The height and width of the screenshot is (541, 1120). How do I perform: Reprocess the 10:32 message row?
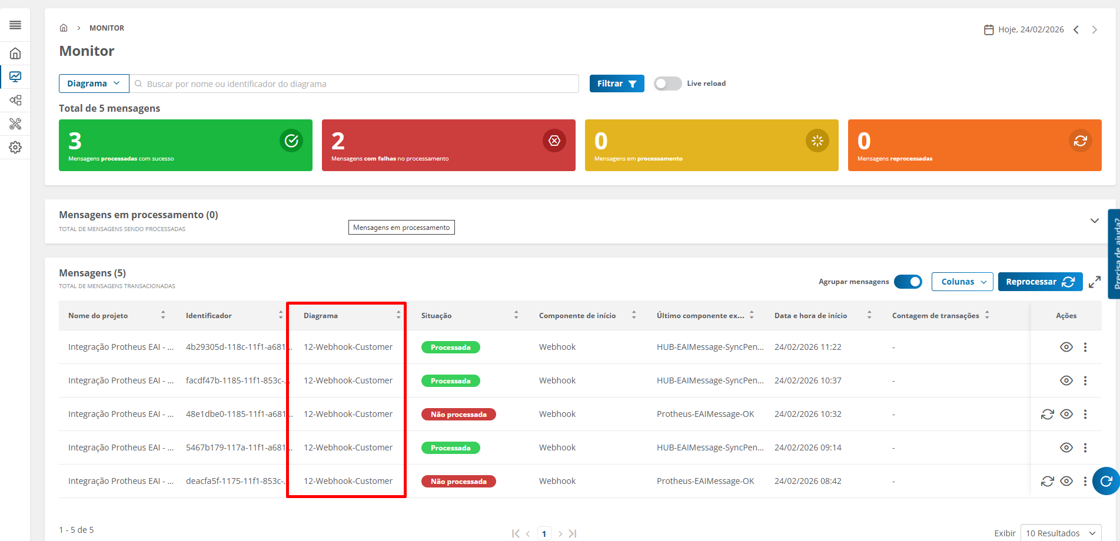(x=1048, y=414)
